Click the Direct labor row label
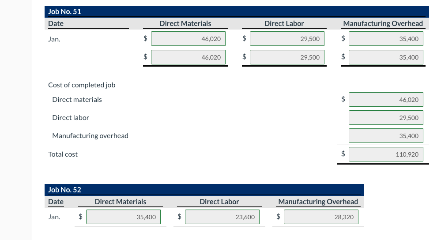The image size is (441, 240). 71,117
